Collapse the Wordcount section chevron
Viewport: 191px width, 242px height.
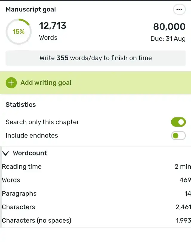point(6,153)
